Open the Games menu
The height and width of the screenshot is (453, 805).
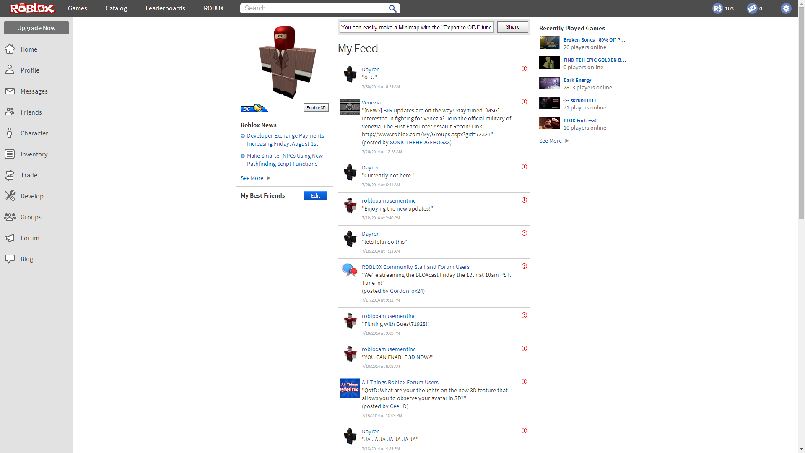(x=78, y=8)
